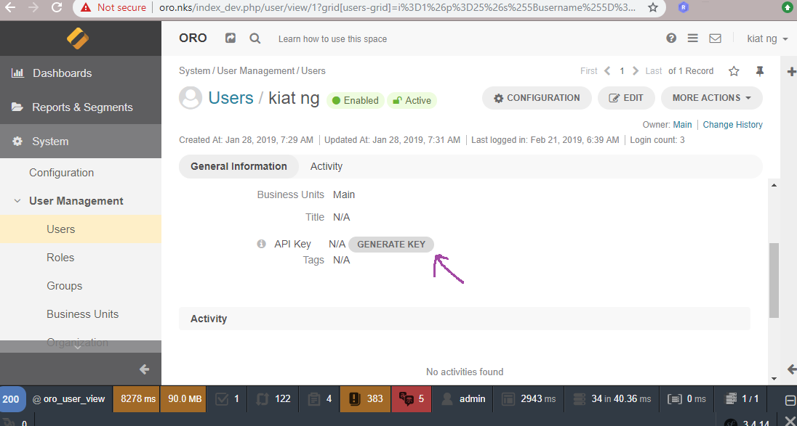The image size is (797, 426).
Task: Open Roles in the sidebar menu
Action: click(60, 258)
